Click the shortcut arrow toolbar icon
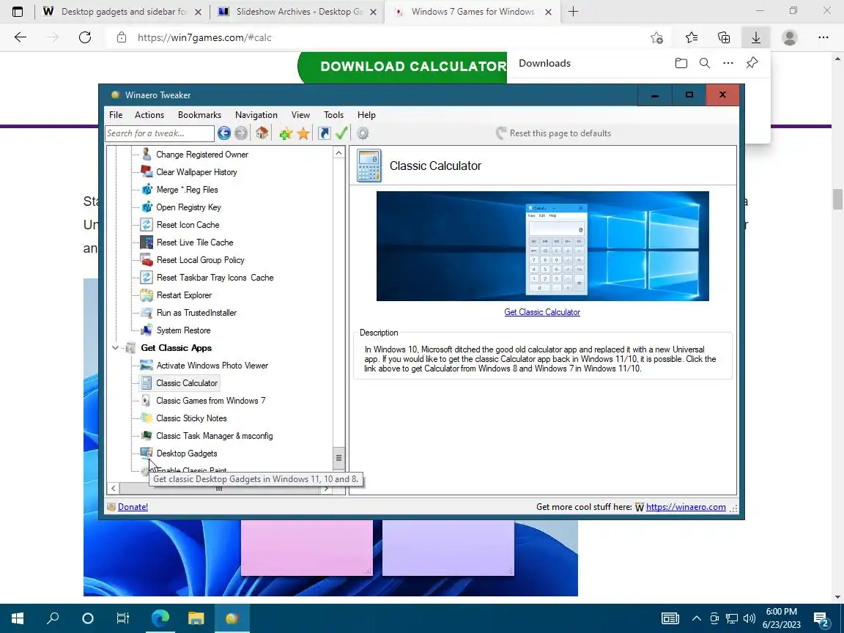 (x=324, y=133)
